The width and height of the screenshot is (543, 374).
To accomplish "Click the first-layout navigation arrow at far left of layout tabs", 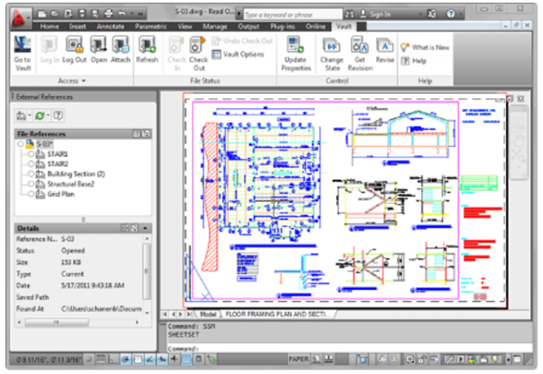I will [x=165, y=314].
